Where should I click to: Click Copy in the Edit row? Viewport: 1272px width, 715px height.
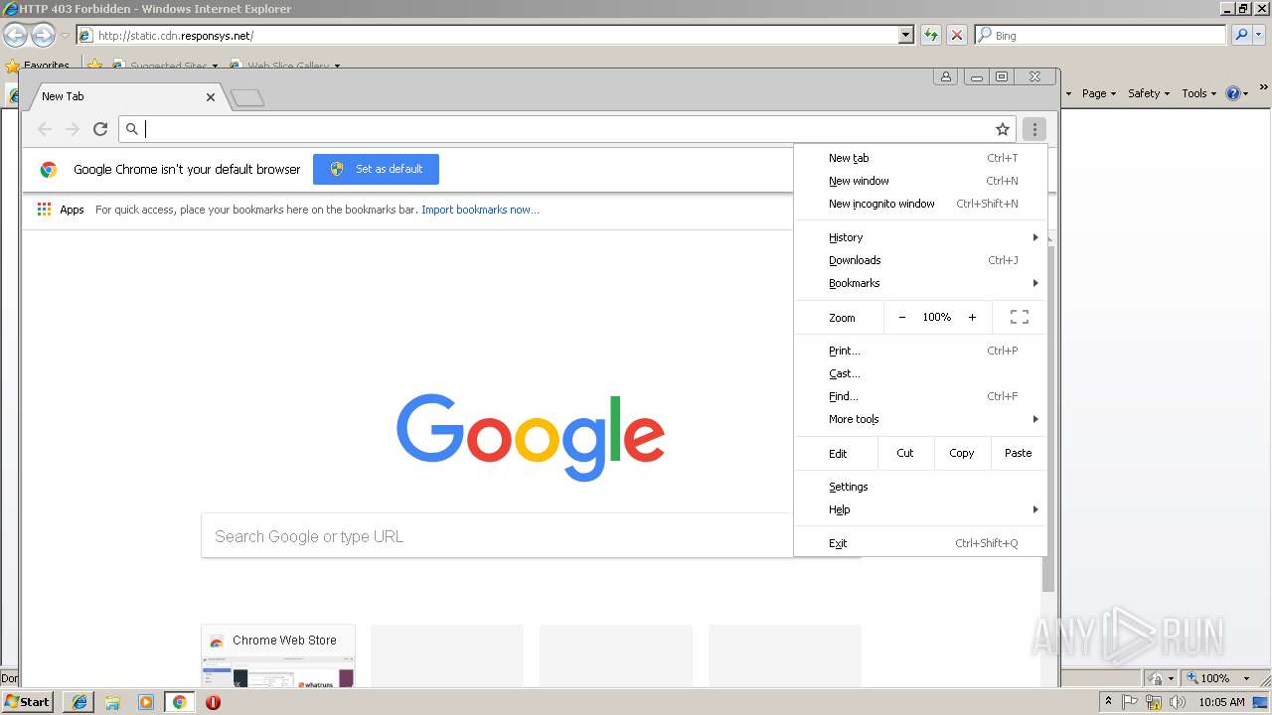(x=961, y=453)
